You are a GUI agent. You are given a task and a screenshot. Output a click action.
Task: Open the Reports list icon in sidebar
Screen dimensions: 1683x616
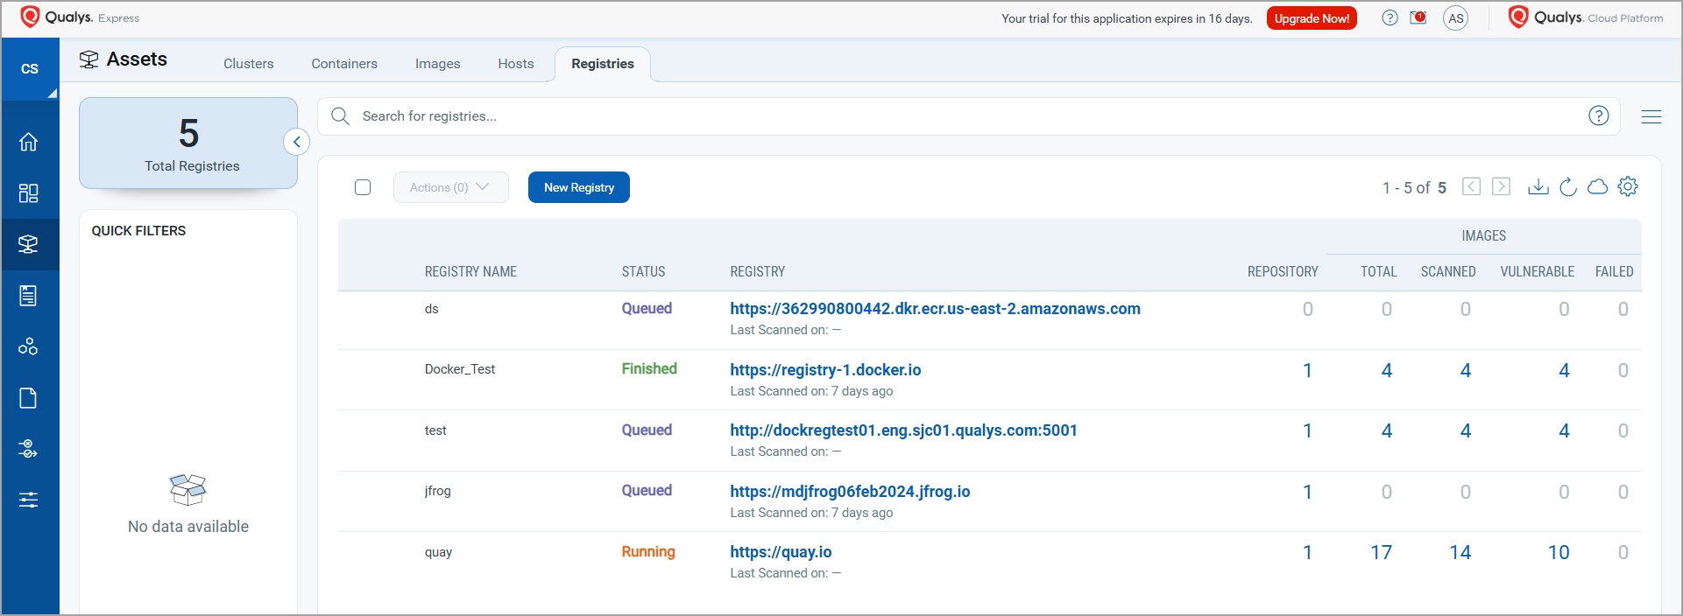[x=29, y=296]
